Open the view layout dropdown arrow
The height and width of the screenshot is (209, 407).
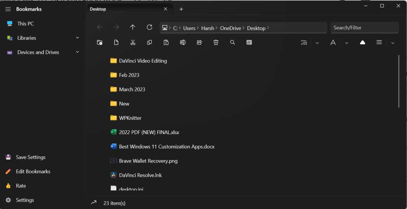coord(393,43)
